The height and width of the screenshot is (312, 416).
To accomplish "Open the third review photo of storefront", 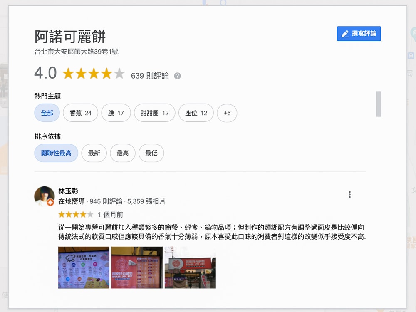I will click(190, 267).
